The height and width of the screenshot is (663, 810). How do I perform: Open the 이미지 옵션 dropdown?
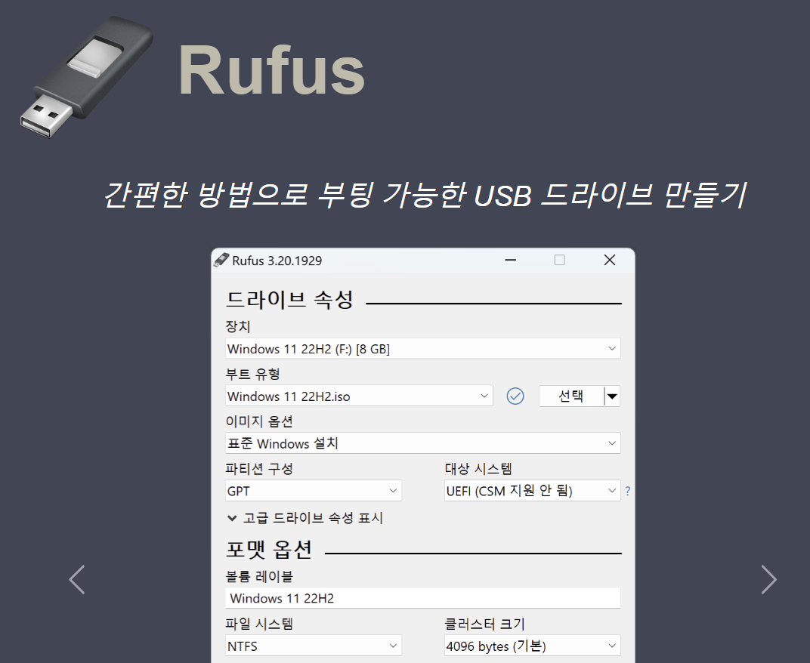coord(423,443)
